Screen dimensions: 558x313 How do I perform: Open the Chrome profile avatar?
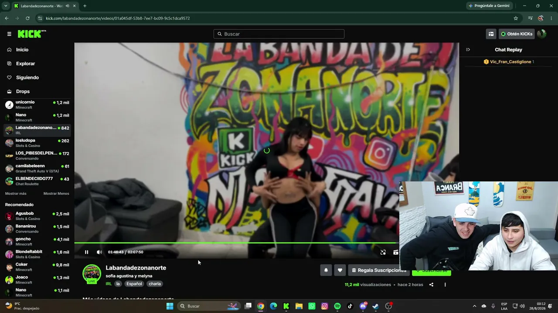point(541,18)
